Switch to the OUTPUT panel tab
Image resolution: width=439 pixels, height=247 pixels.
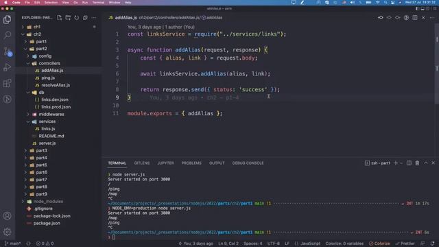point(217,163)
